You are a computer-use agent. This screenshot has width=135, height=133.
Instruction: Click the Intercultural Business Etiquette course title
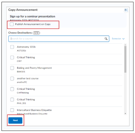pos(34,110)
